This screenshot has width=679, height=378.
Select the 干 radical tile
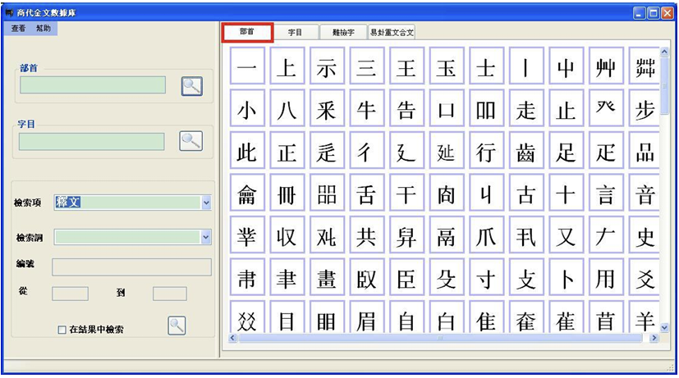coord(406,193)
